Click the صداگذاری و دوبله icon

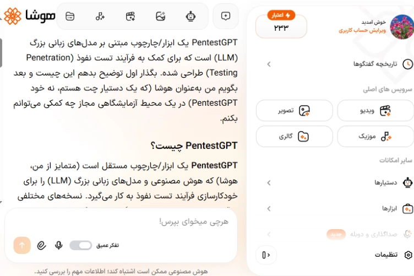(x=407, y=234)
